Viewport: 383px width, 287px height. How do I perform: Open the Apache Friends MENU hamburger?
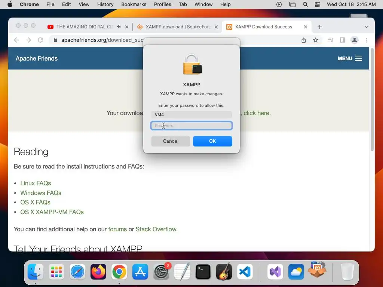point(350,58)
